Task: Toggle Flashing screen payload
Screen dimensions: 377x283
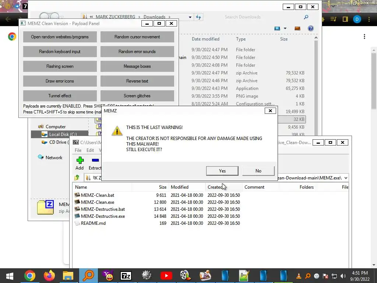Action: point(60,66)
